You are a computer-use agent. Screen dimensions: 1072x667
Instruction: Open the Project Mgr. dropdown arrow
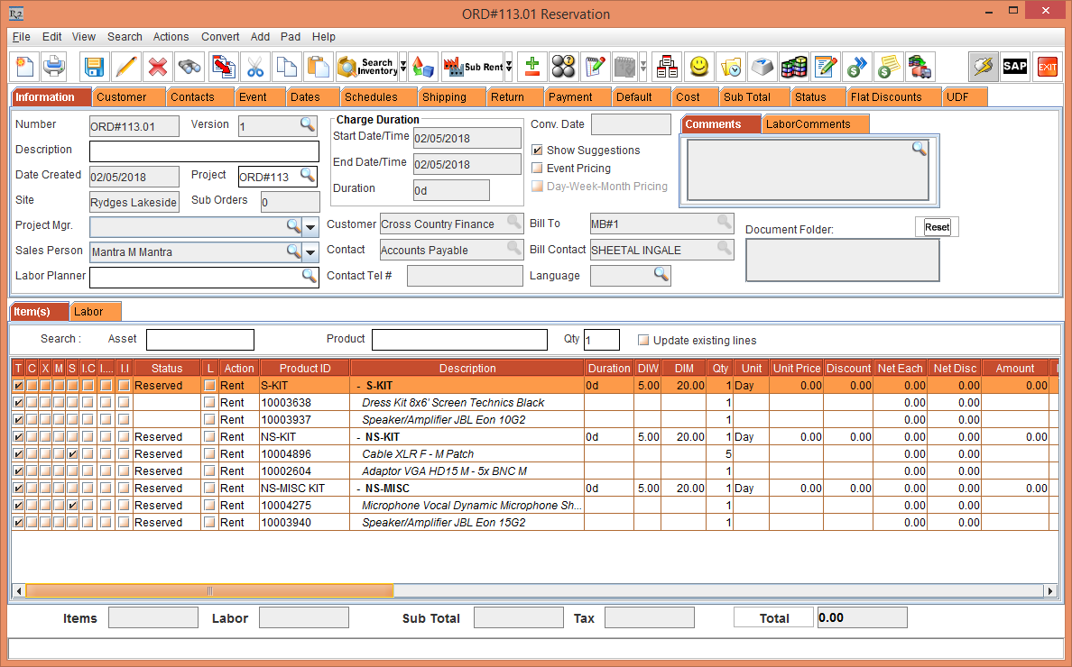click(x=310, y=226)
